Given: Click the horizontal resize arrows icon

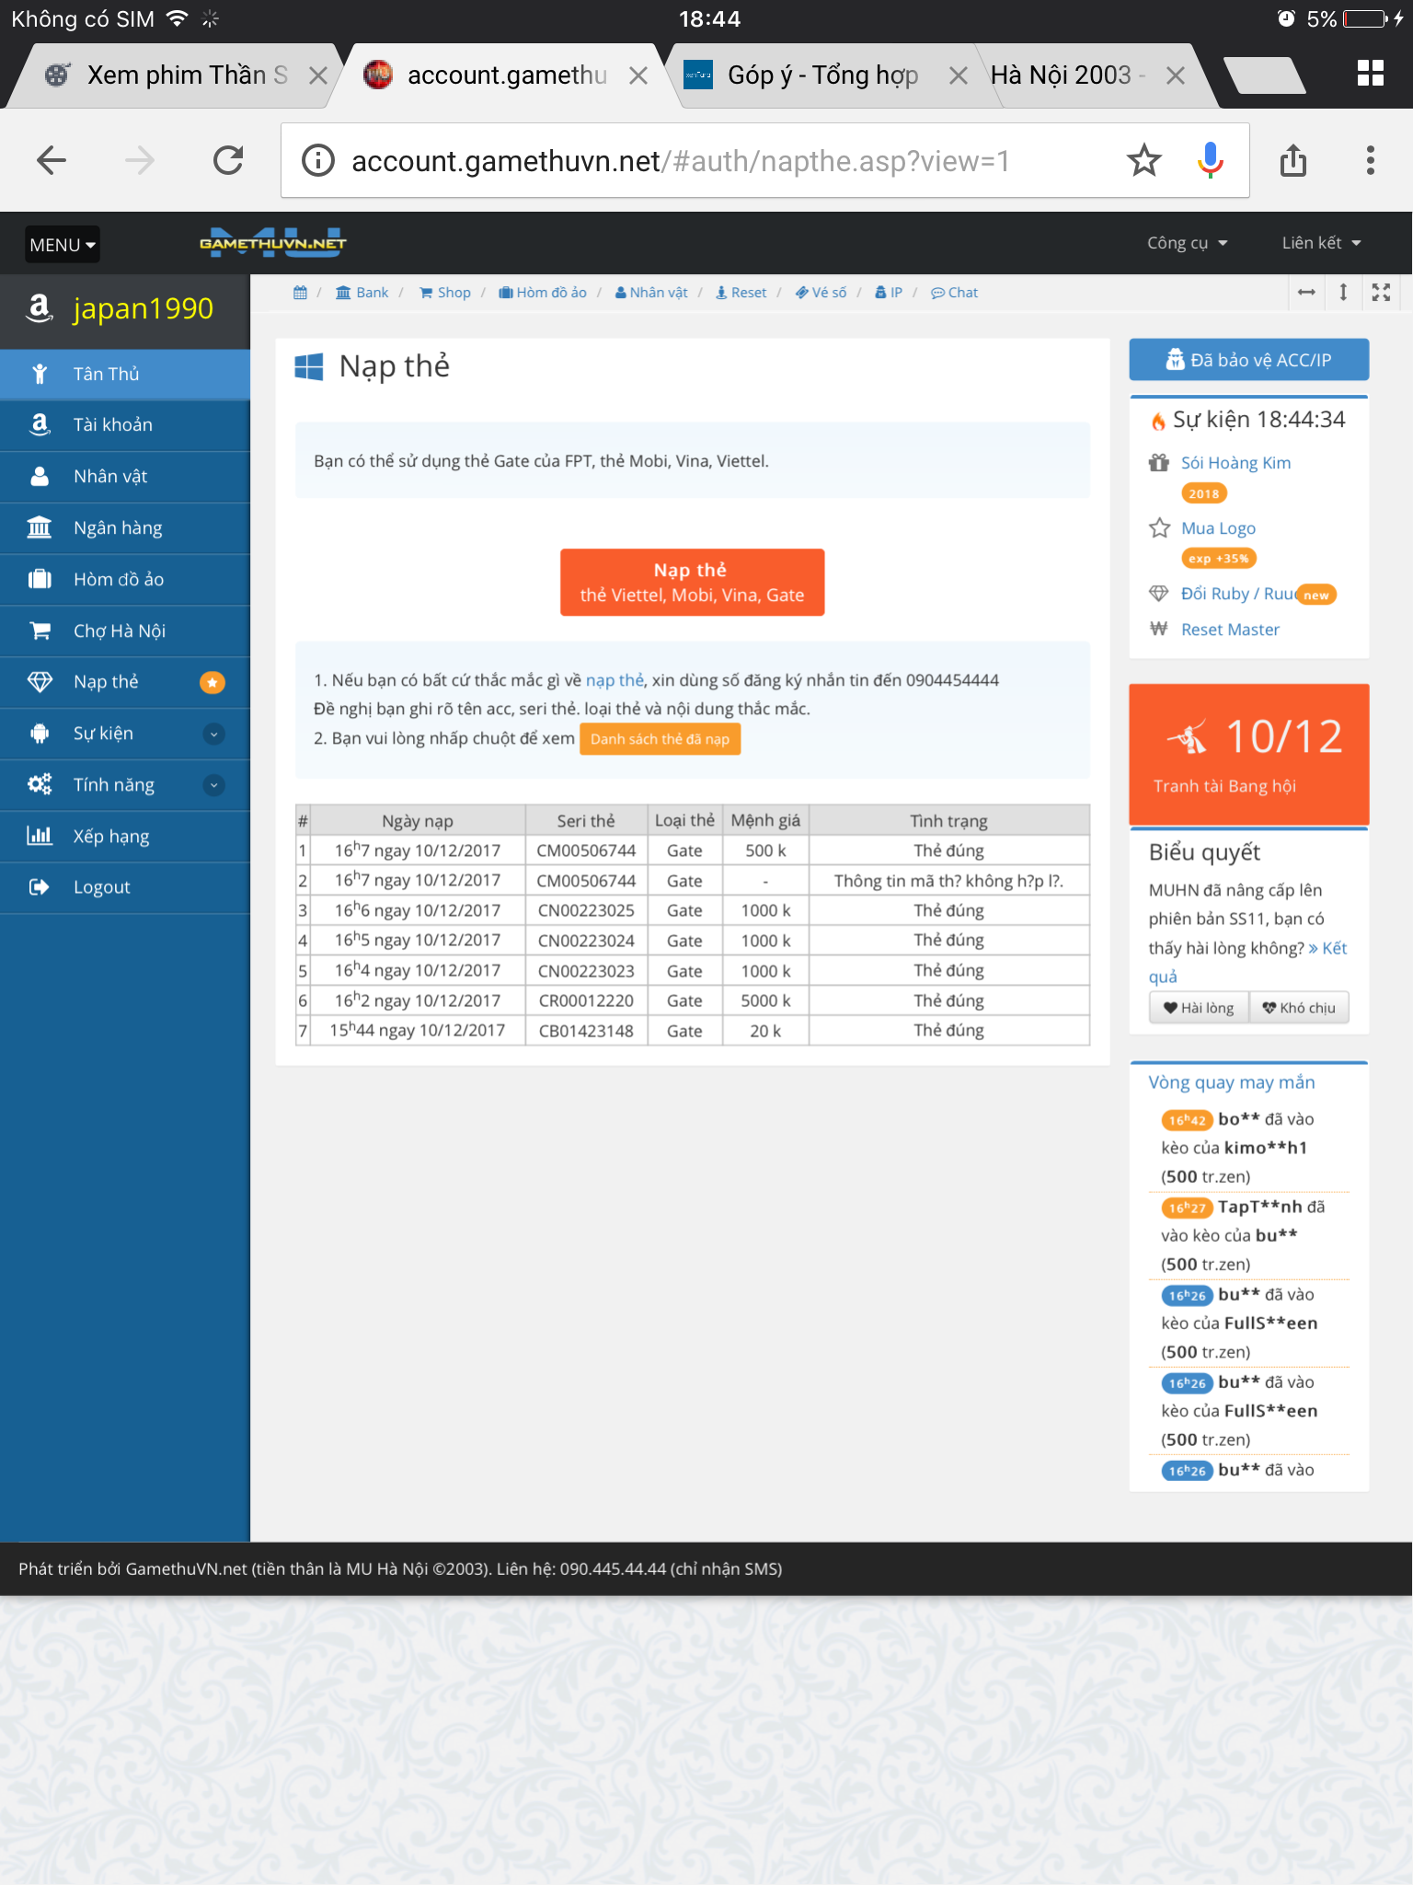Looking at the screenshot, I should pyautogui.click(x=1306, y=293).
